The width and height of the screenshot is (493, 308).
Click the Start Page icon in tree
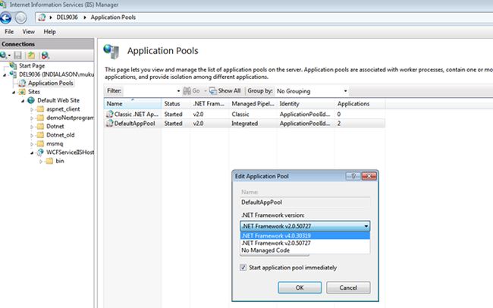[13, 66]
